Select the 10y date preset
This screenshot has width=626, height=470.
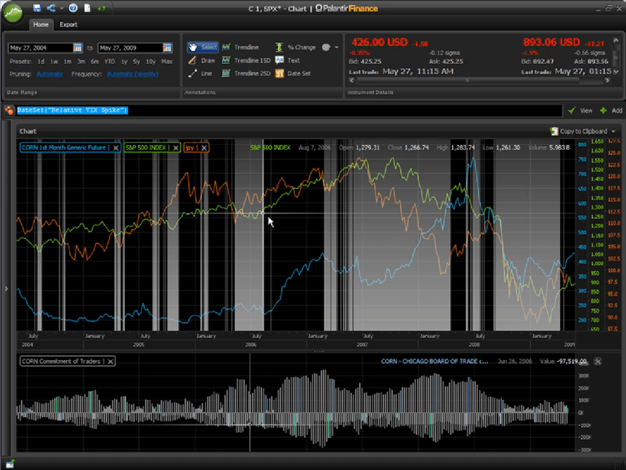click(151, 62)
